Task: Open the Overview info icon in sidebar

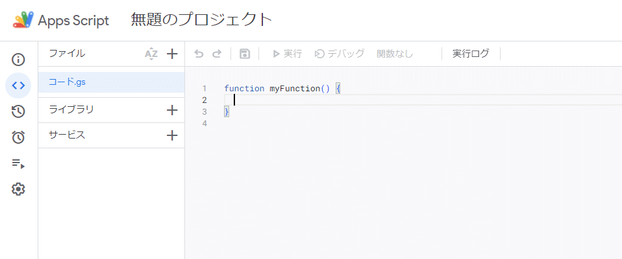Action: (18, 60)
